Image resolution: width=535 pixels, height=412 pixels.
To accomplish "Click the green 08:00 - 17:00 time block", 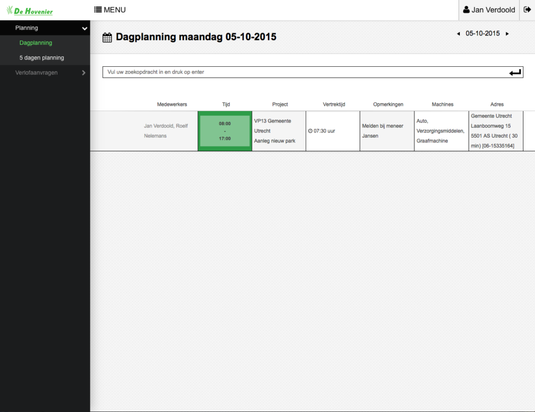I will pyautogui.click(x=225, y=131).
